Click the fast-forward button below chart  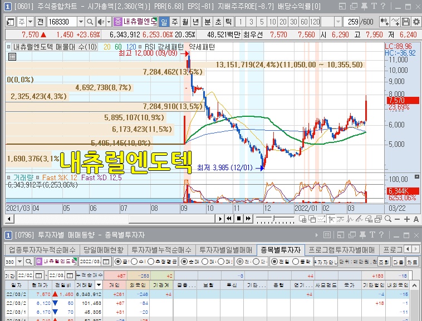[x=248, y=219]
